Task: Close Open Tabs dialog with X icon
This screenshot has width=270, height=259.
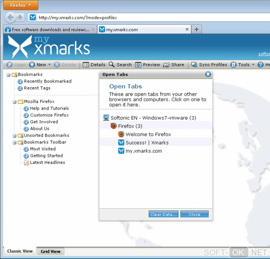Action: [208, 74]
